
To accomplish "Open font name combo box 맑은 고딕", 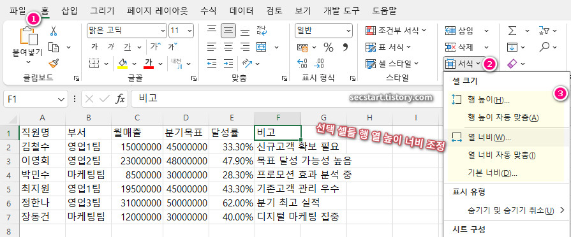I will tap(127, 31).
